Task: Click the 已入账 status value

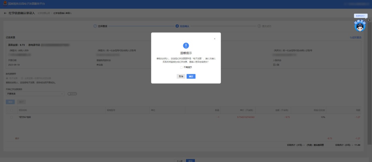Action: [276, 65]
